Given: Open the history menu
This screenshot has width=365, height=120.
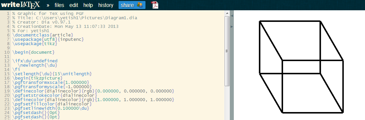Looking at the screenshot, I should click(106, 5).
